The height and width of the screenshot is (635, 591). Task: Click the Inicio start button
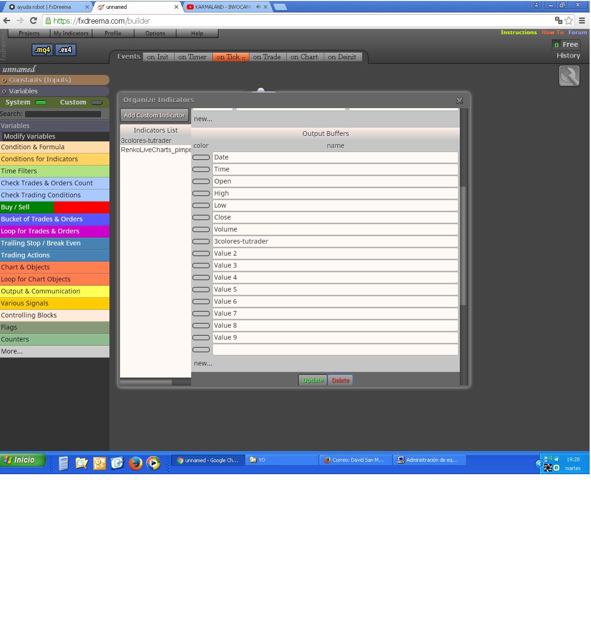(23, 460)
